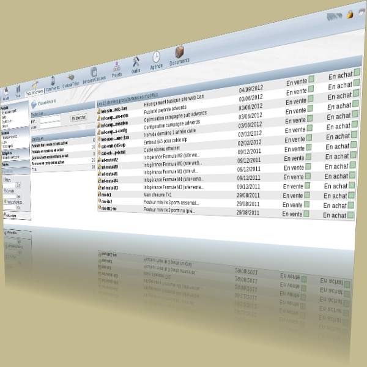Click text 'Nom de domaine 1 année civile'
This screenshot has height=367, width=367.
pyautogui.click(x=169, y=133)
